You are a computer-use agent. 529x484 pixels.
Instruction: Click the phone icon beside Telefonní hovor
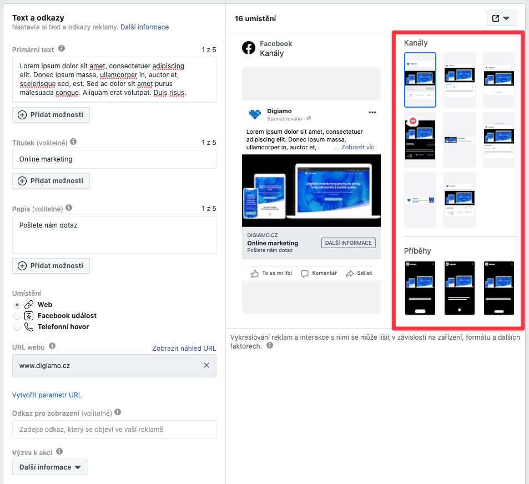click(x=29, y=327)
